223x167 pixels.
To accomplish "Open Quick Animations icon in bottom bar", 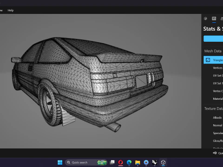I will pyautogui.click(x=215, y=153).
